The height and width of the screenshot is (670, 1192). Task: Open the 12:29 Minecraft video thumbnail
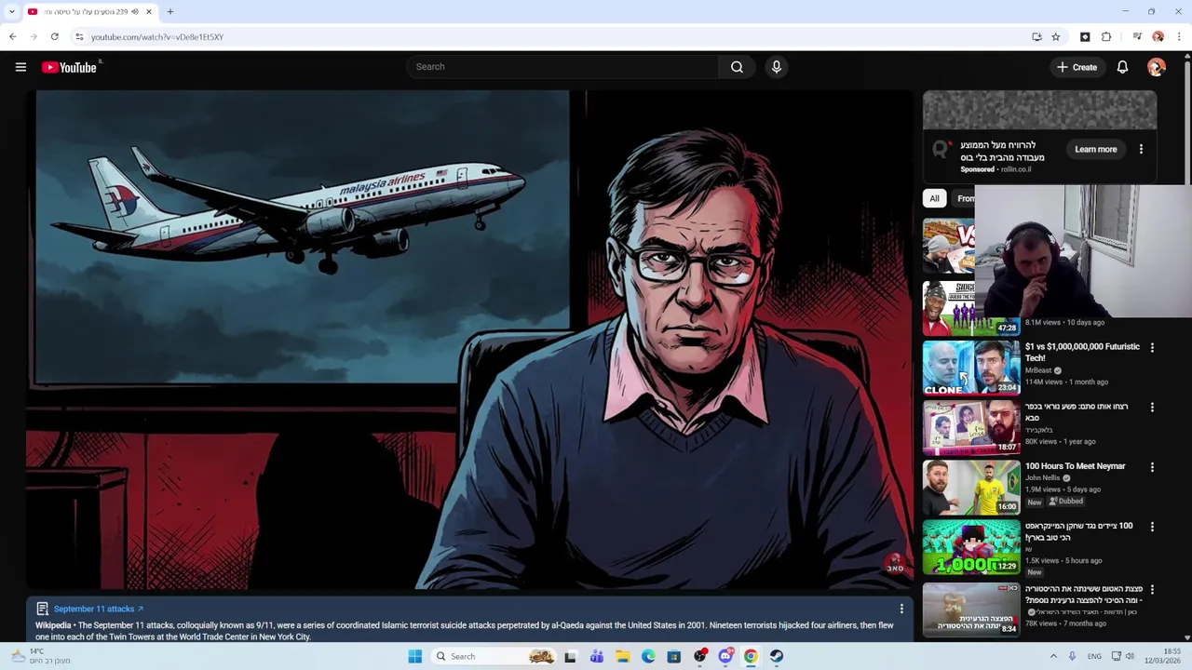coord(971,546)
